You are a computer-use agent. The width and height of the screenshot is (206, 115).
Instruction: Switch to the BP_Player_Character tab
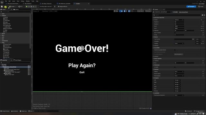[47, 4]
